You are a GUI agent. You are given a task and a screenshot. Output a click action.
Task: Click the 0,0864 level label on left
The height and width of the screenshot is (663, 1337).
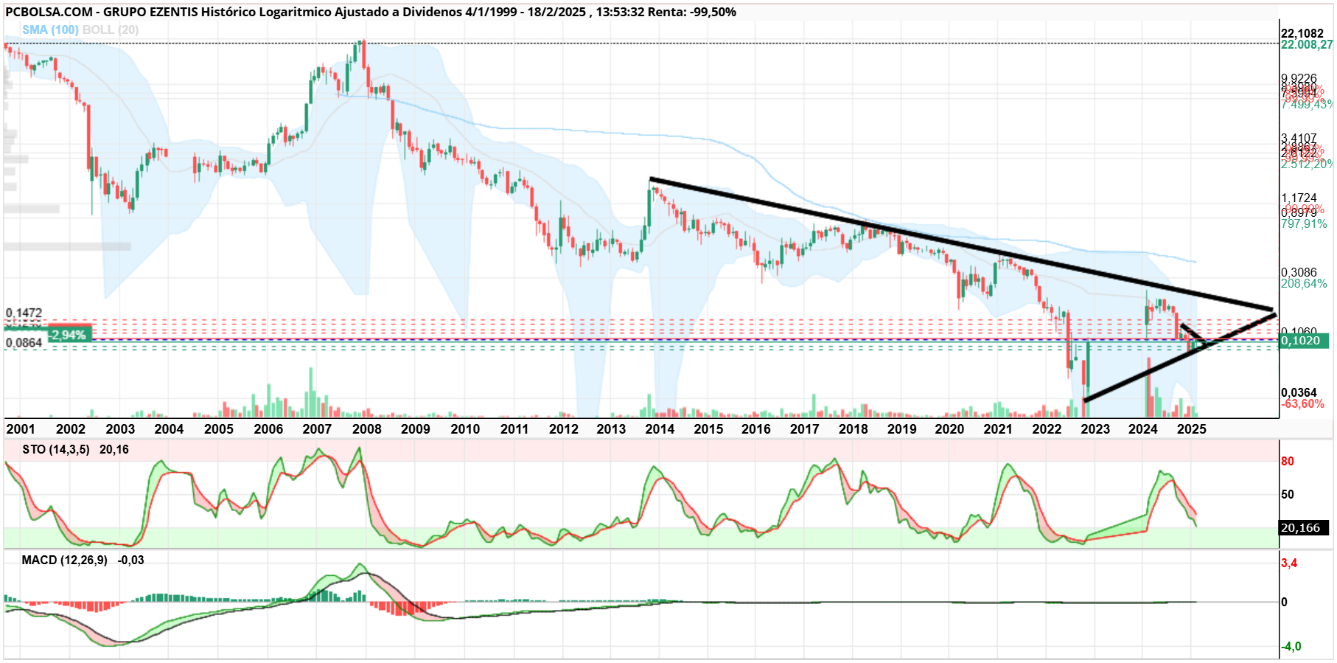pyautogui.click(x=24, y=343)
